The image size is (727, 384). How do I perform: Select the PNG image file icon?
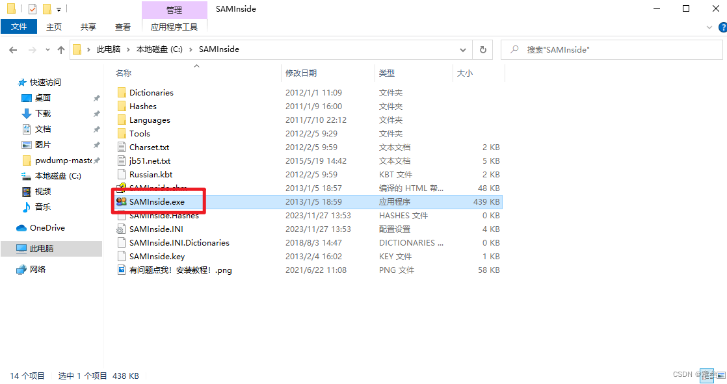pyautogui.click(x=122, y=270)
